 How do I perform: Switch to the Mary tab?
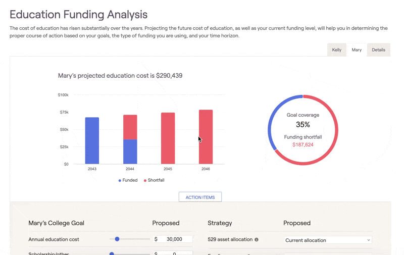357,50
